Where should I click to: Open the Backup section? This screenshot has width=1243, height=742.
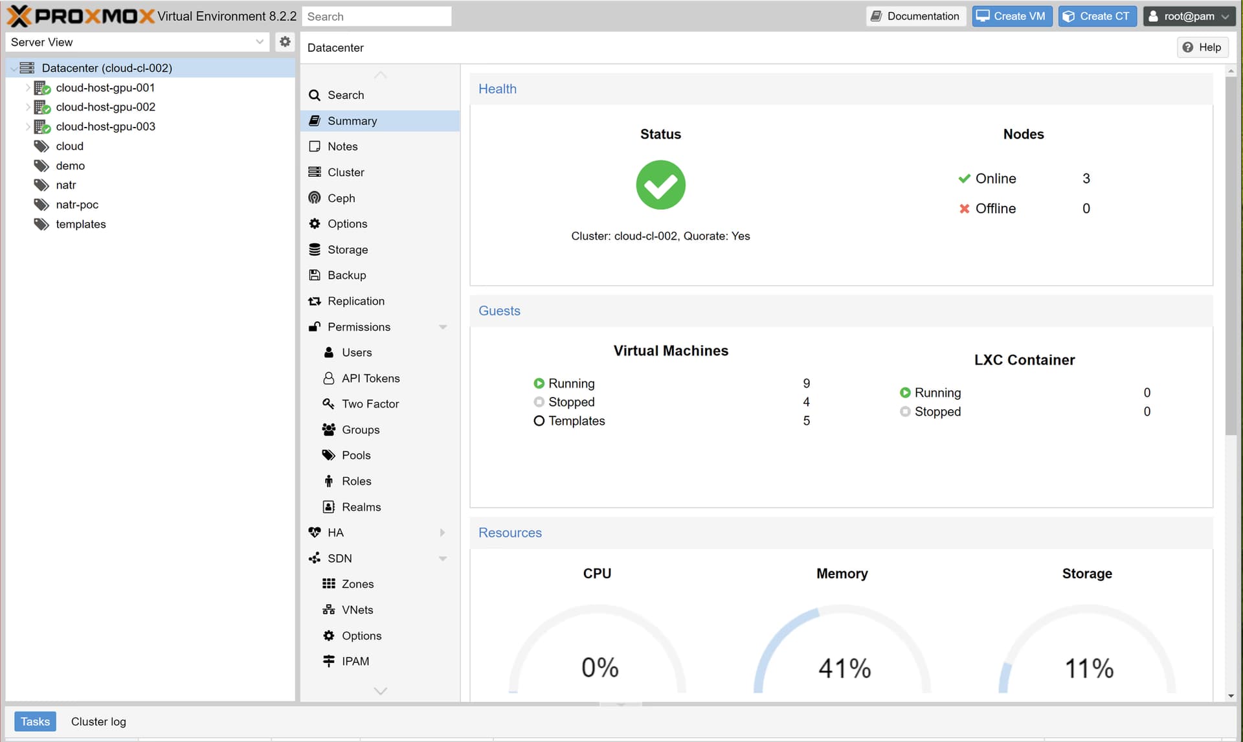pos(346,275)
